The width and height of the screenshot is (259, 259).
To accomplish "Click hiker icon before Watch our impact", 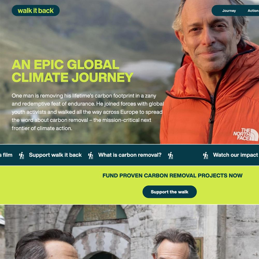I will click(x=205, y=156).
